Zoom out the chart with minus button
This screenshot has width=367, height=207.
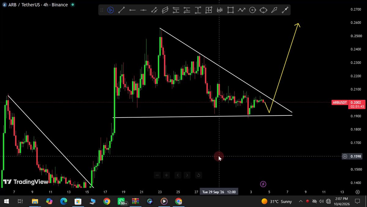pyautogui.click(x=157, y=175)
